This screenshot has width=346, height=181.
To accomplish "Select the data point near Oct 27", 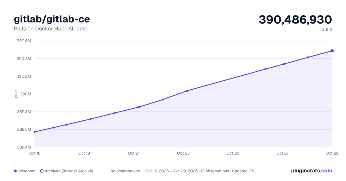I will (x=284, y=64).
